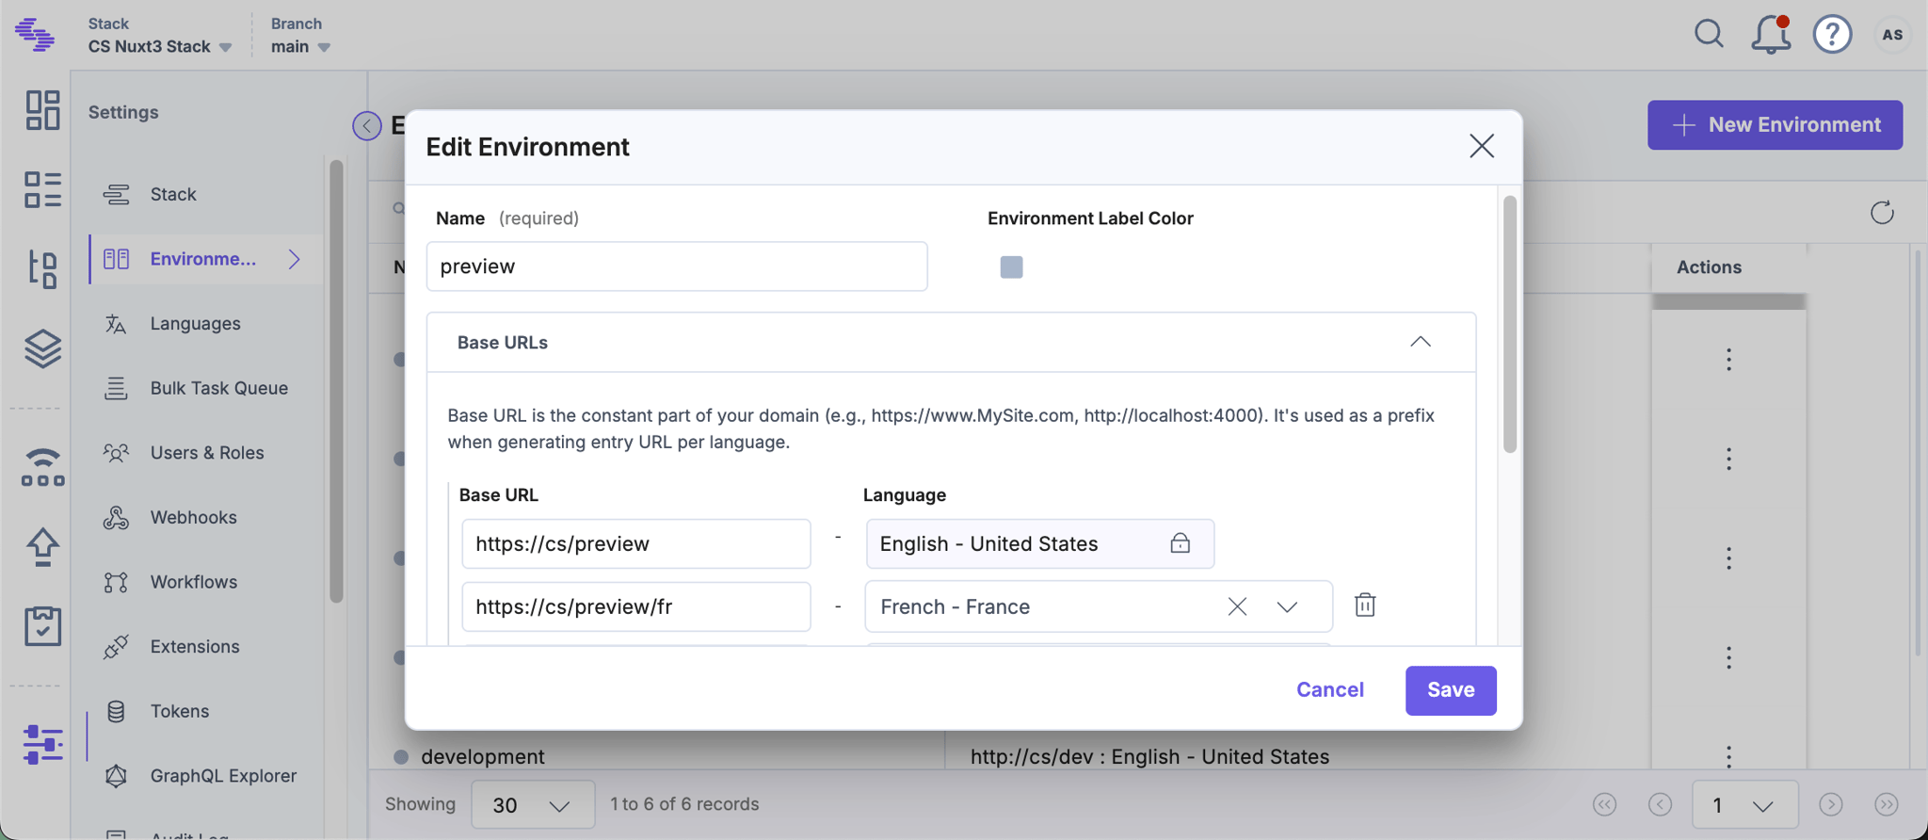Screen dimensions: 1928x840
Task: Open the Releases upload-arrow icon in left rail
Action: tap(42, 546)
